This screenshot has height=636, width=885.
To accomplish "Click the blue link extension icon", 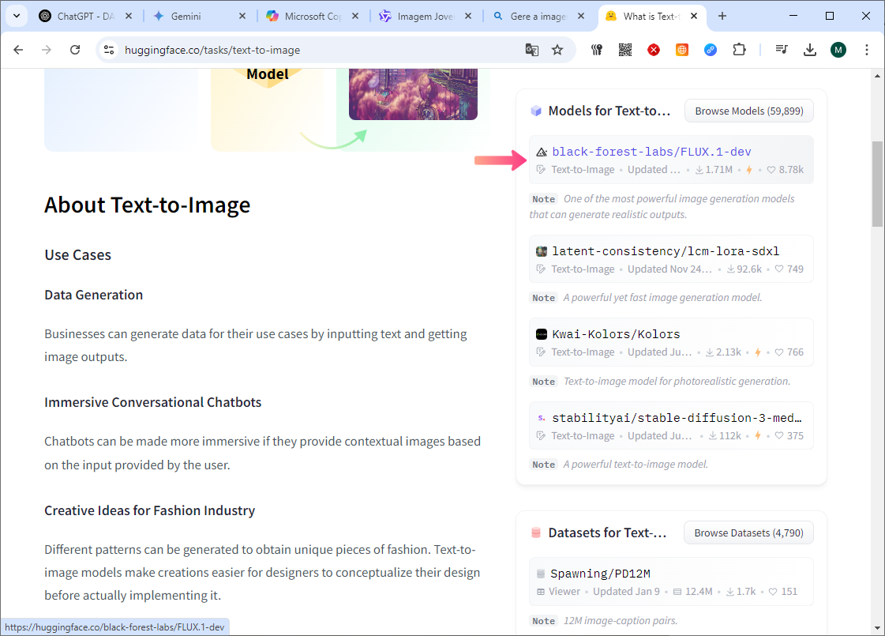I will coord(711,50).
